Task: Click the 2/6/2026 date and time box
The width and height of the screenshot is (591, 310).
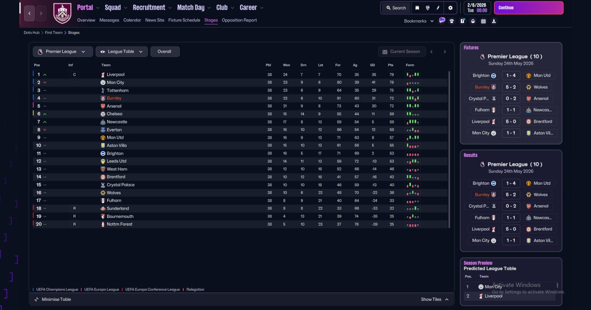Action: tap(477, 8)
